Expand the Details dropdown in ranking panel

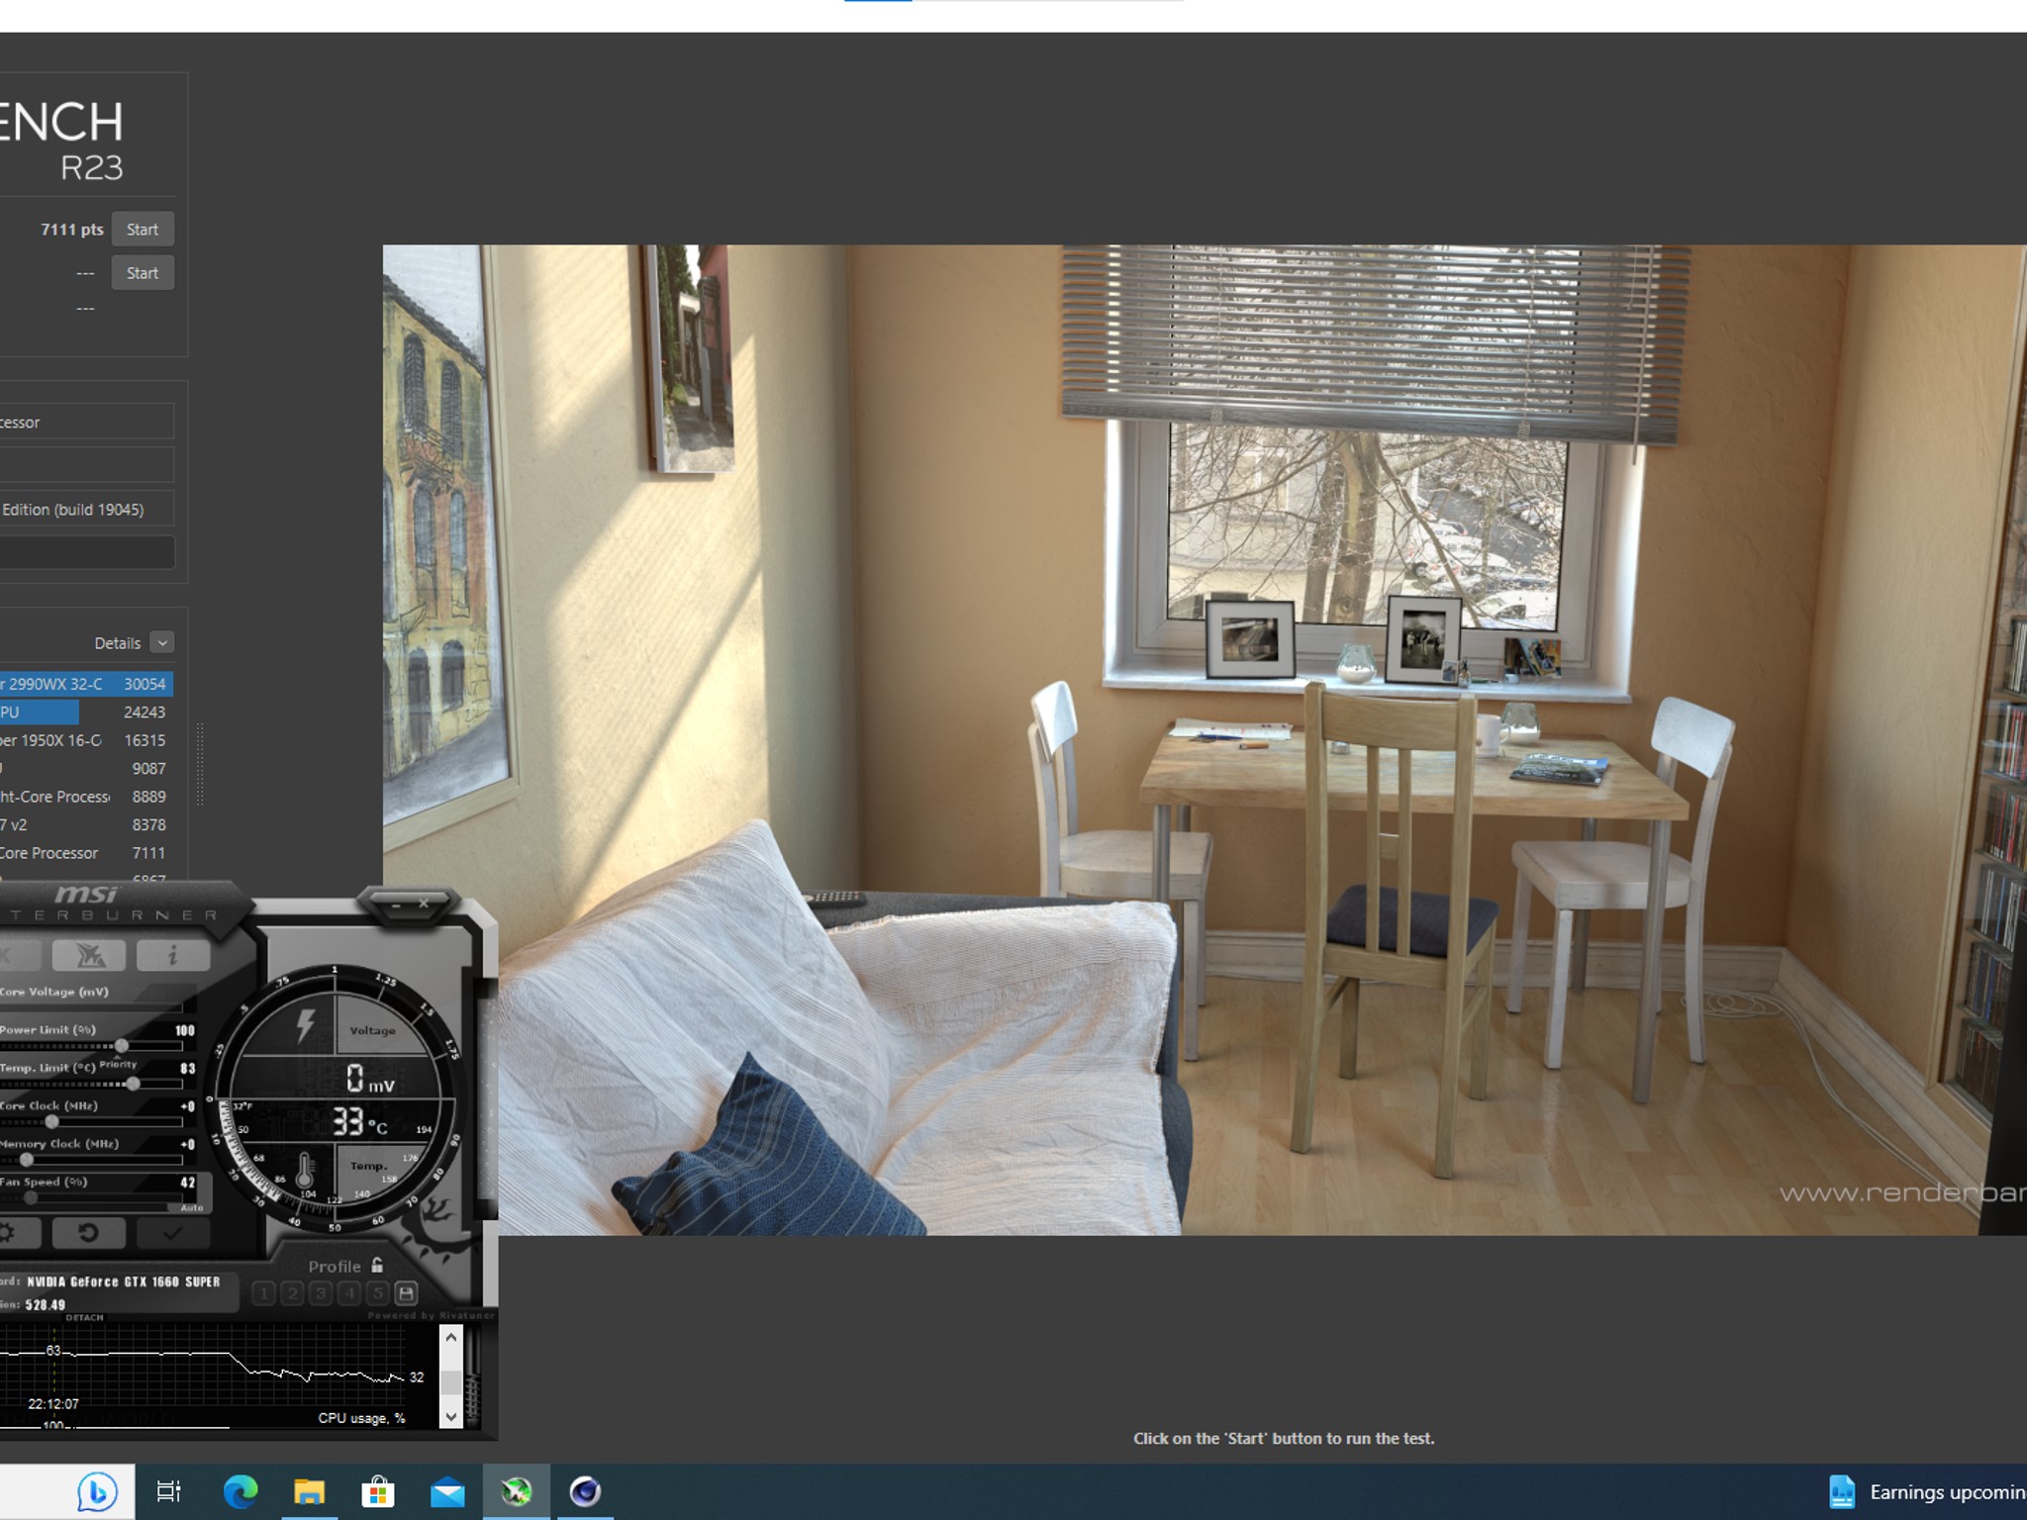pos(162,642)
